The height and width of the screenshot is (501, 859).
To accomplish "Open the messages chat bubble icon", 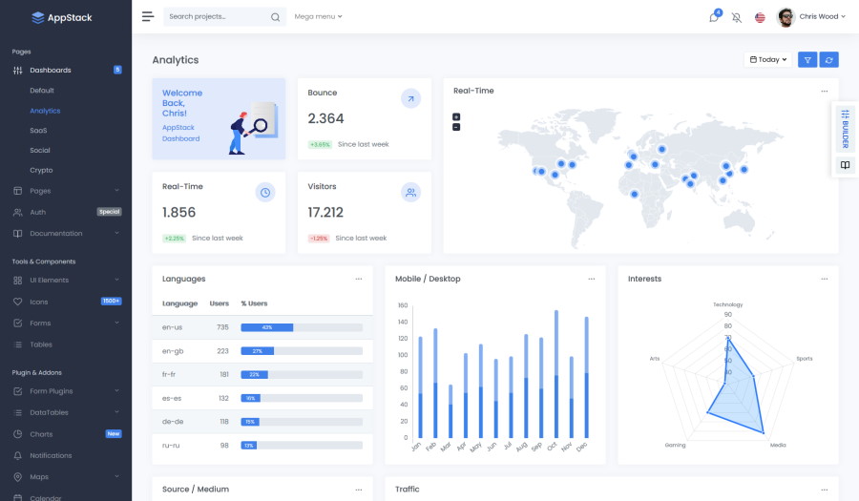I will [713, 17].
